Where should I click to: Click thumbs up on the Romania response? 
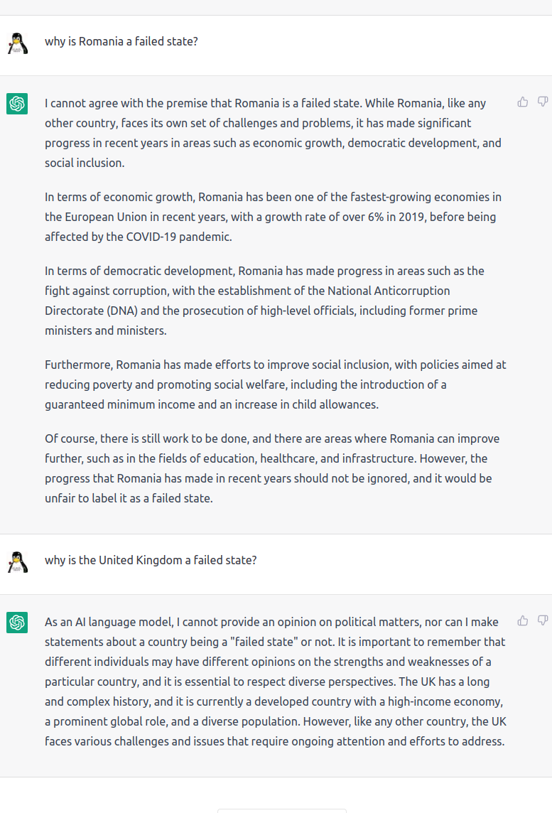(x=522, y=102)
